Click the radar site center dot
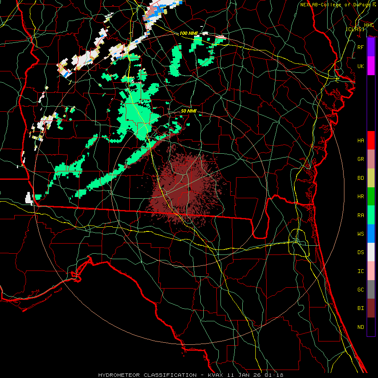This screenshot has height=378, width=378. pos(190,189)
